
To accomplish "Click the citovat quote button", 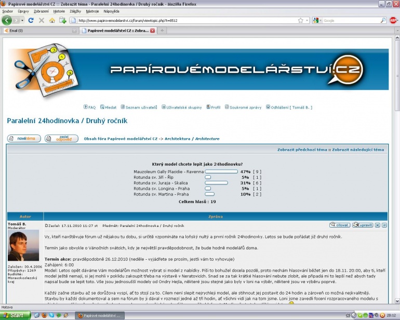I will [340, 225].
